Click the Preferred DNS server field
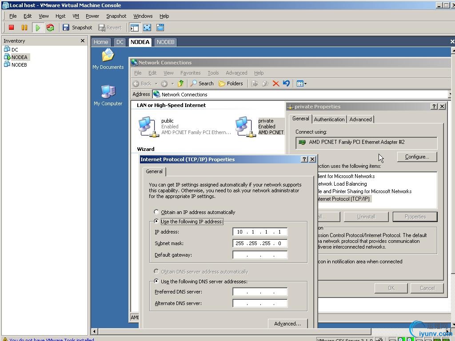Screen dimensions: 455x341 click(x=260, y=292)
